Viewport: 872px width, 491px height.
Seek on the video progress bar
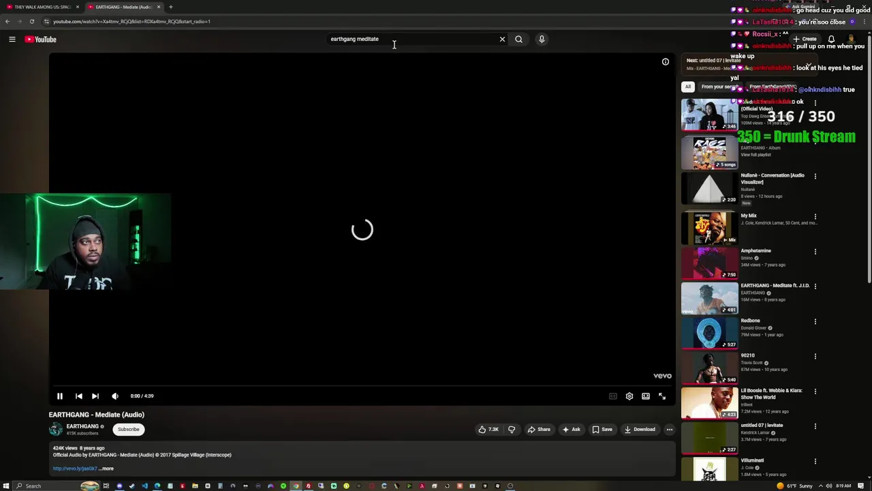click(x=362, y=385)
